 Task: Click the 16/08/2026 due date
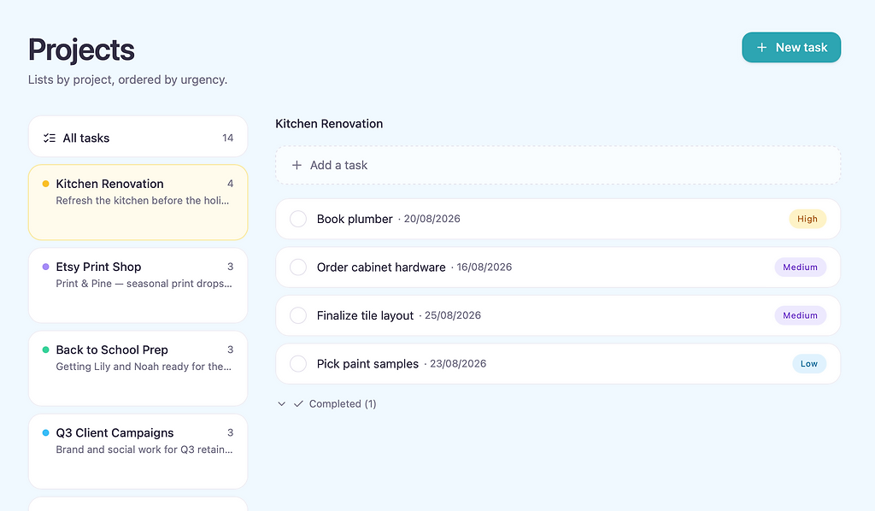[x=484, y=267]
